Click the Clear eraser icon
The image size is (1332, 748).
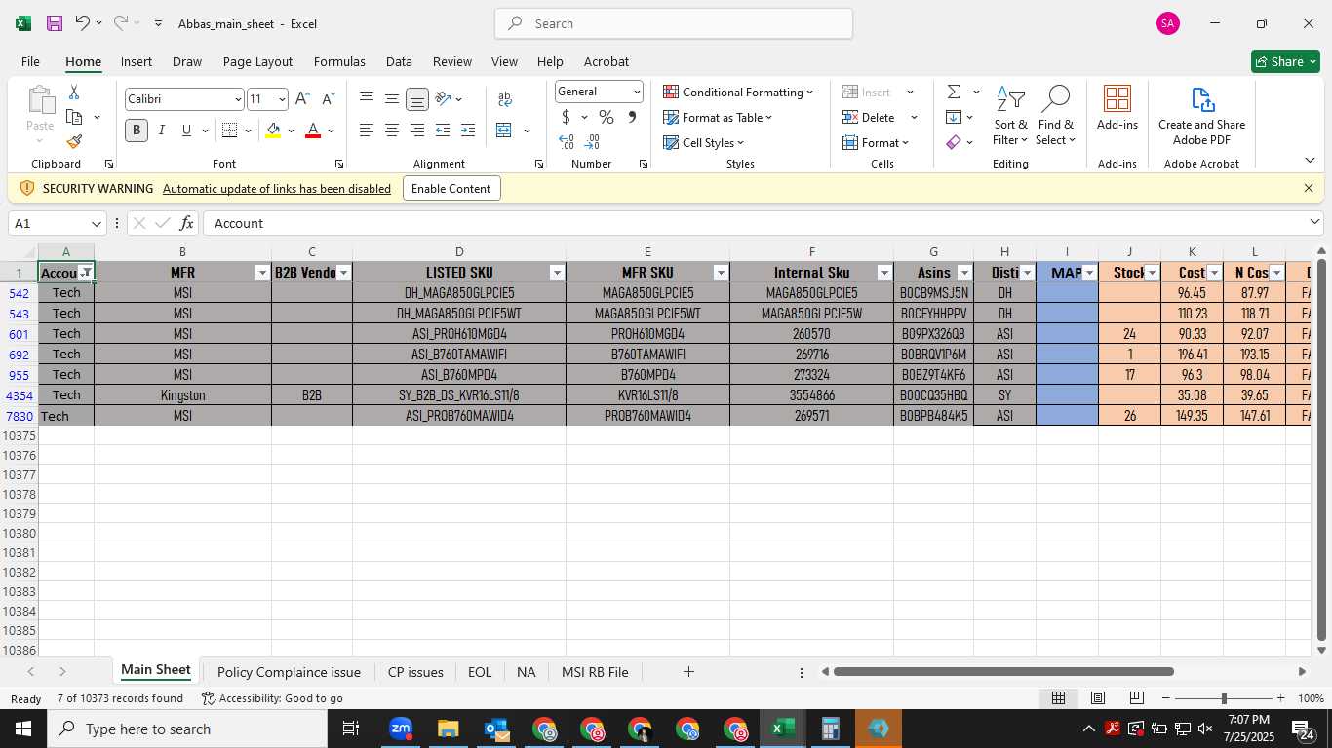pos(954,142)
